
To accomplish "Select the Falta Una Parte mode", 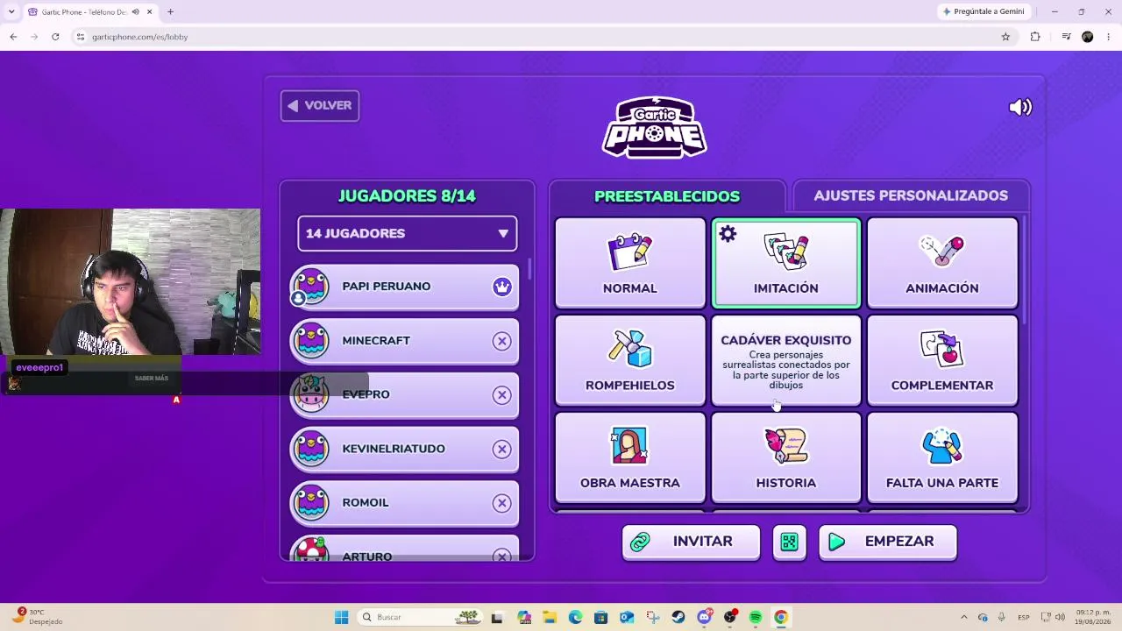I will point(942,457).
